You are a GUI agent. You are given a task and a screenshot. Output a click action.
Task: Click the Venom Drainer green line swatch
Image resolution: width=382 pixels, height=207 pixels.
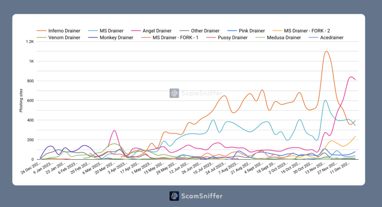click(41, 38)
